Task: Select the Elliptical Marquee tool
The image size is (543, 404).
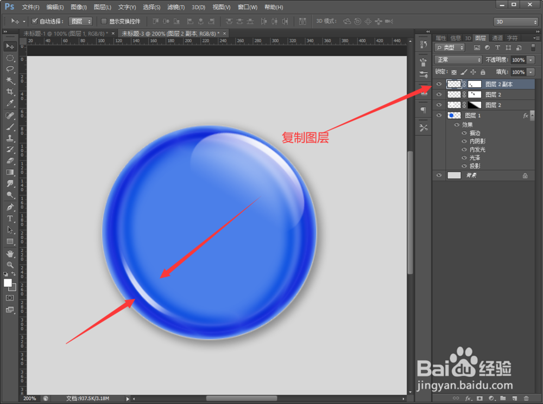Action: point(10,58)
